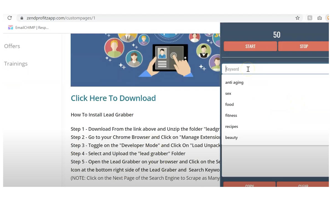Click the CLEAR button
The image size is (332, 201).
pyautogui.click(x=303, y=185)
